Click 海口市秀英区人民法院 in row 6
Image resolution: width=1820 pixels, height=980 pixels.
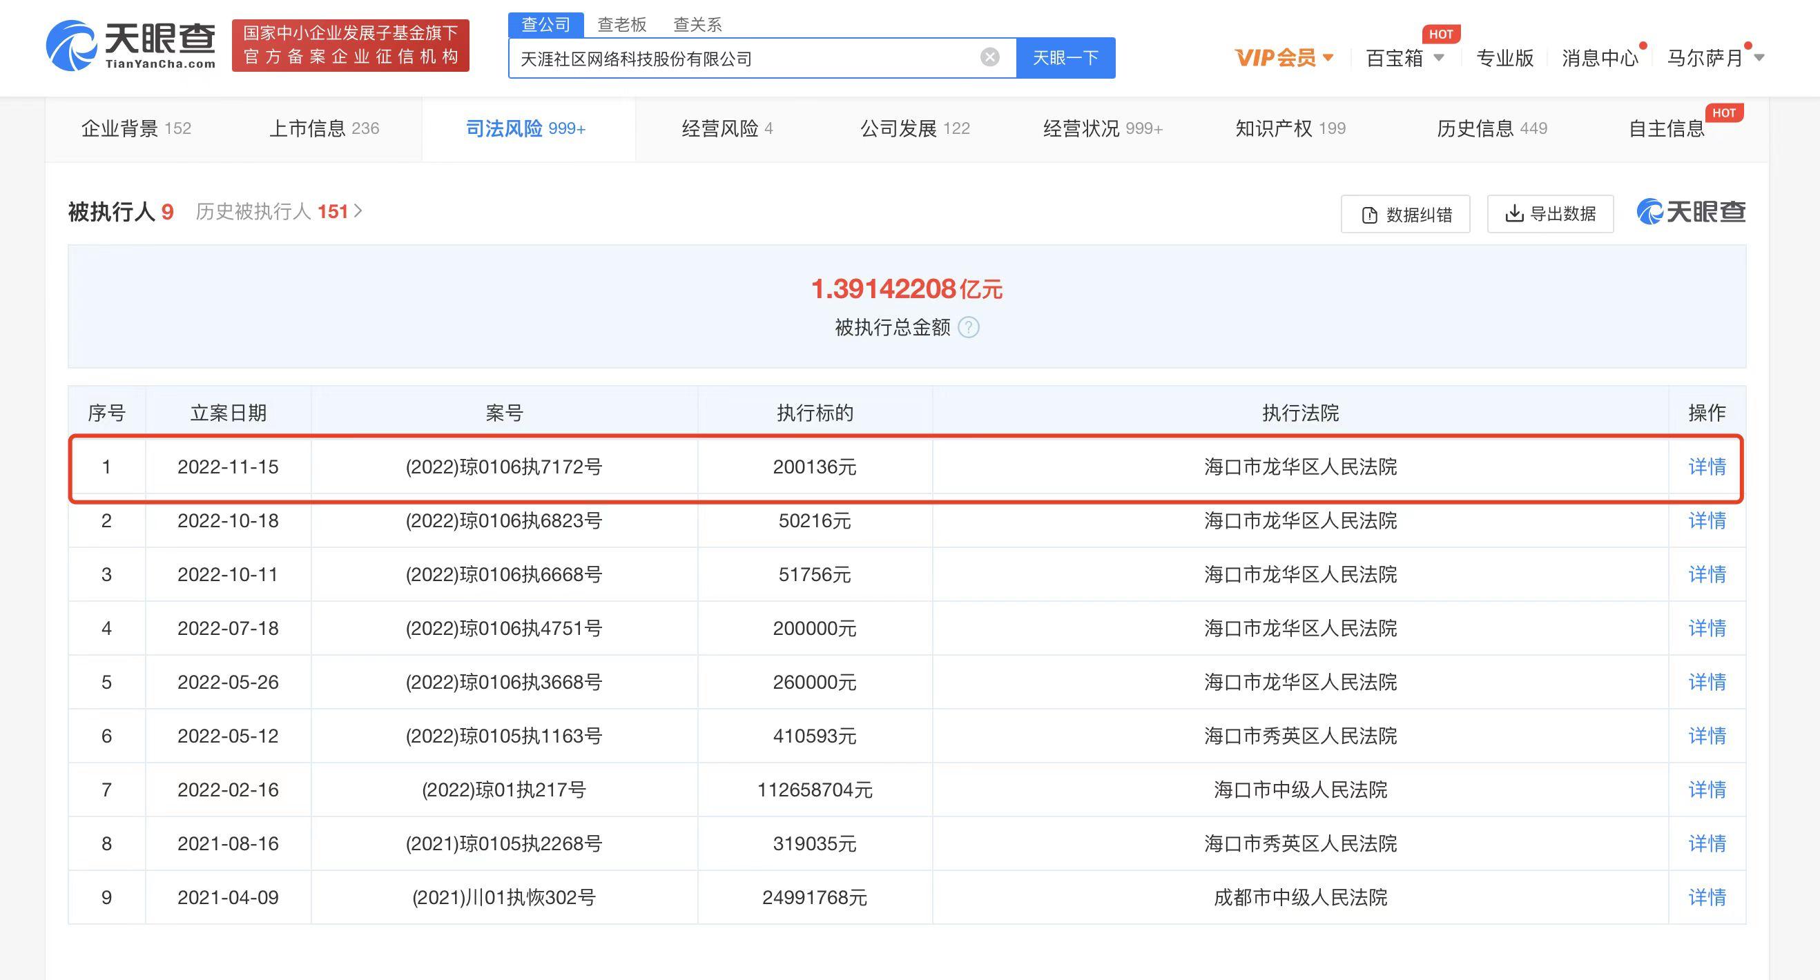point(1301,736)
